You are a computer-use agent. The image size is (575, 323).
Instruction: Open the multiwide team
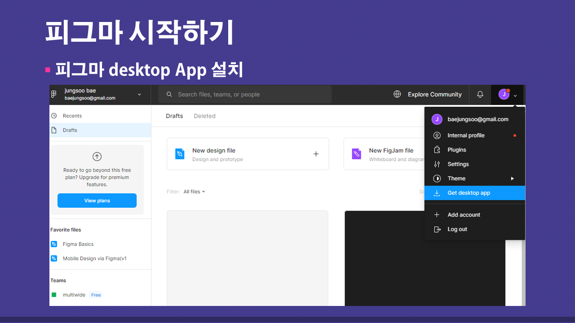(74, 295)
